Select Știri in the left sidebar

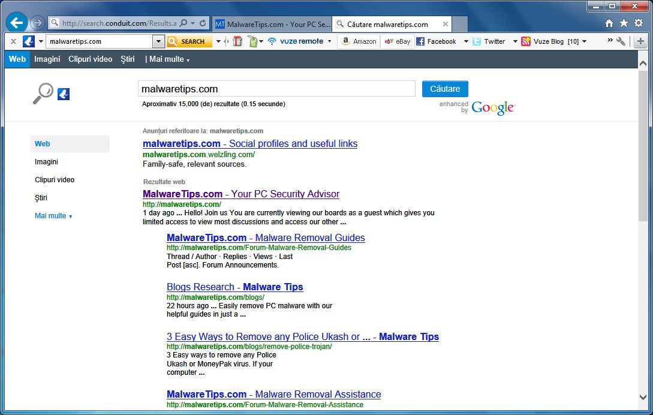(x=41, y=197)
